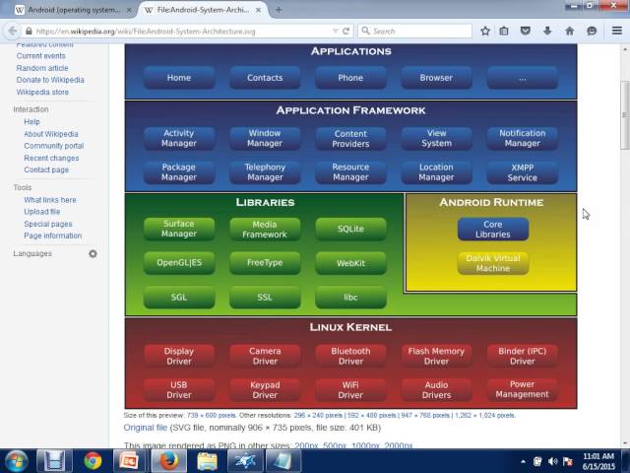Image resolution: width=630 pixels, height=473 pixels.
Task: Click the padlock site identity icon
Action: click(29, 31)
